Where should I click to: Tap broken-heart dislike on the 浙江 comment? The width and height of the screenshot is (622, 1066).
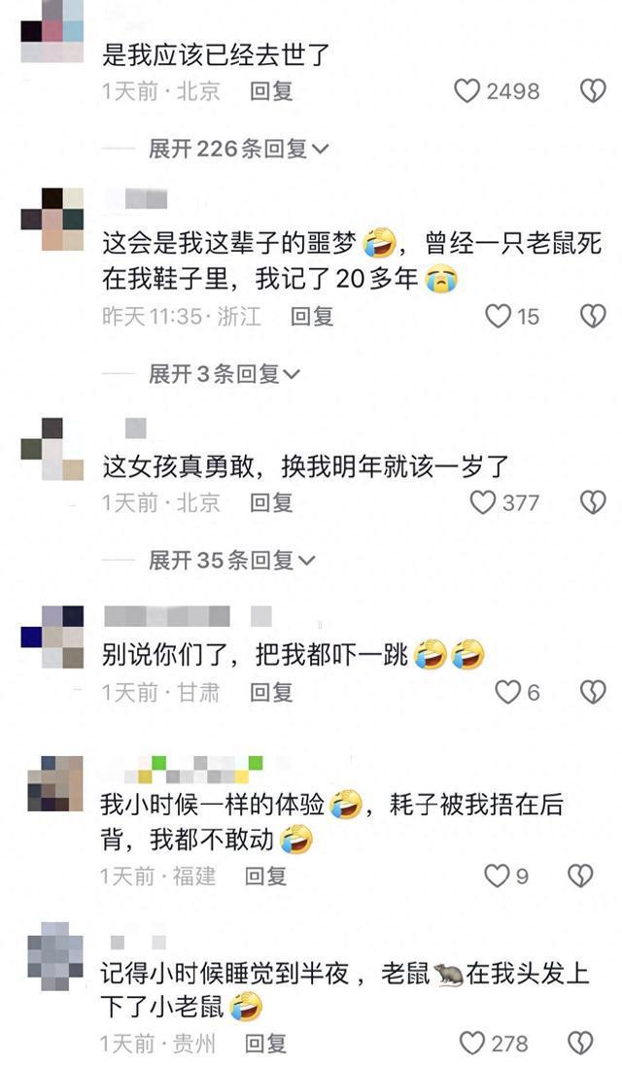tap(593, 316)
